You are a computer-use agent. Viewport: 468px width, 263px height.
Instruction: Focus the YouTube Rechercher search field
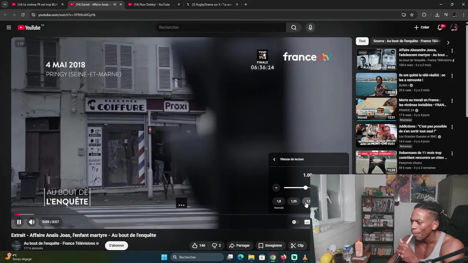221,27
